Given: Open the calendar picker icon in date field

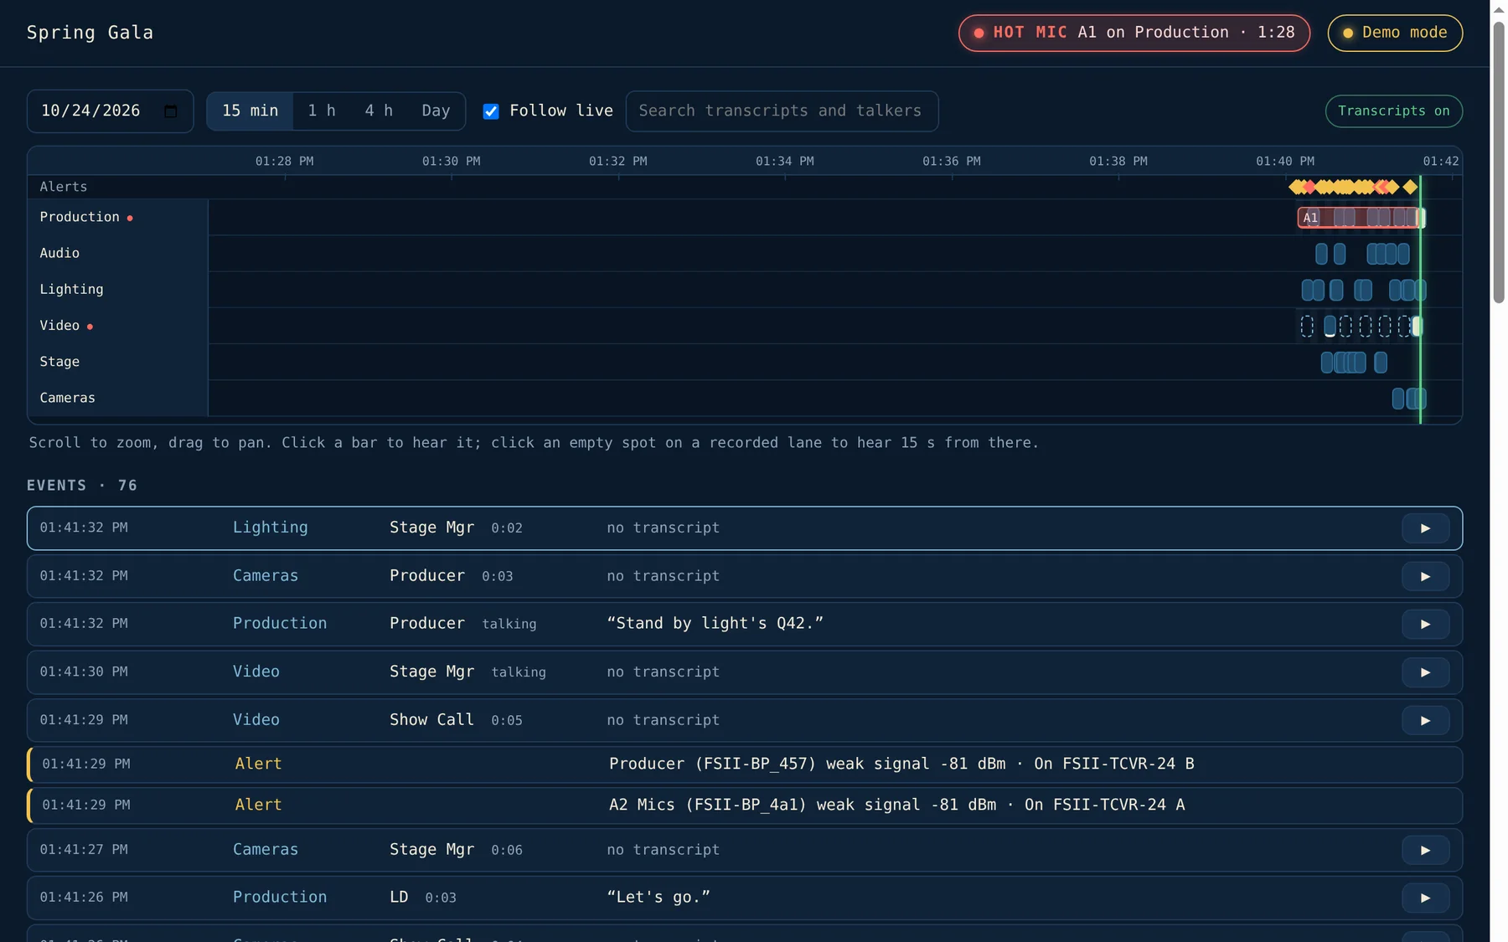Looking at the screenshot, I should point(171,111).
